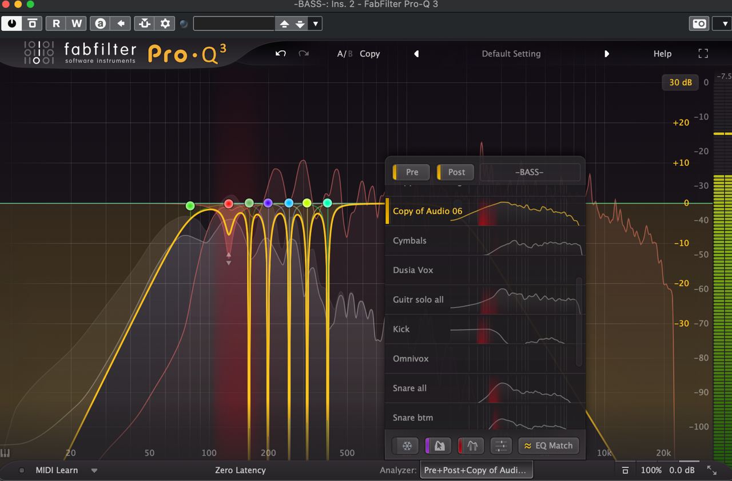732x481 pixels.
Task: Select the pale green EQ band node beside the red one
Action: (249, 203)
